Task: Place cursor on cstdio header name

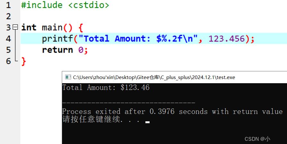Action: coord(89,5)
